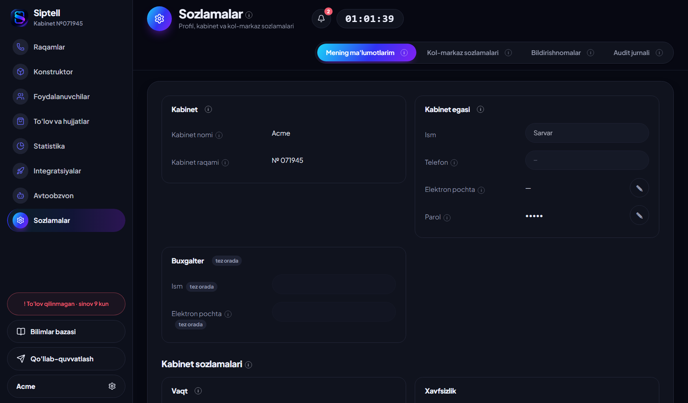Edit Parol with pencil icon
The height and width of the screenshot is (403, 688).
pyautogui.click(x=639, y=215)
